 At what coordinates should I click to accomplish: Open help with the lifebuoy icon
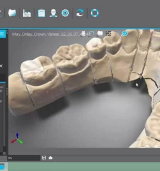point(95,13)
